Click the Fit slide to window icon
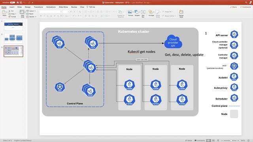The height and width of the screenshot is (142, 253). point(249,140)
